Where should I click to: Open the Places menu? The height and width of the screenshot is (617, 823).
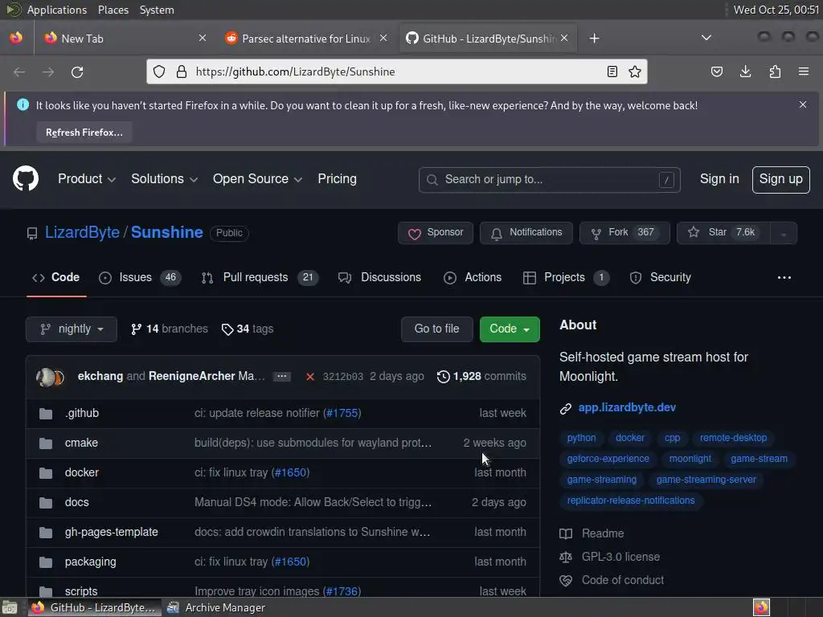113,10
